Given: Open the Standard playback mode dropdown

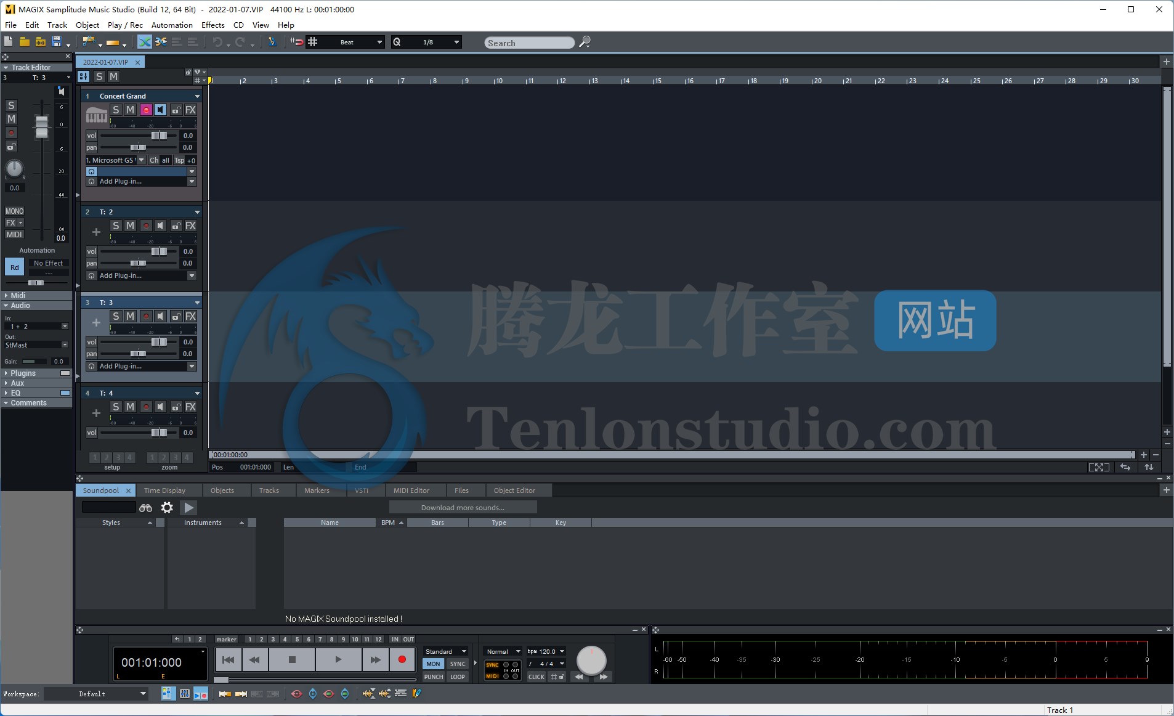Looking at the screenshot, I should tap(446, 651).
